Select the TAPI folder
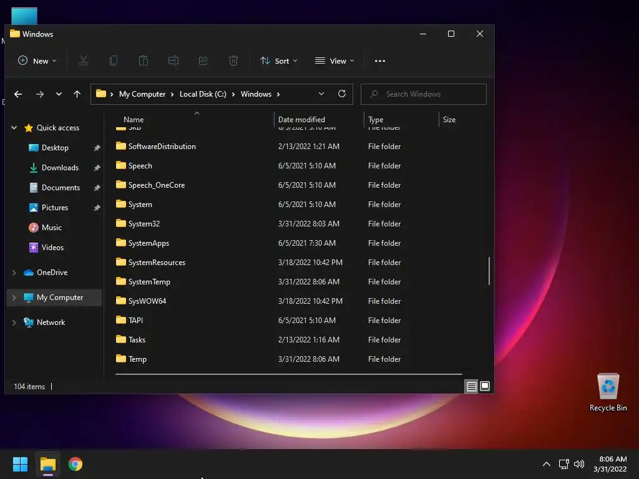639x479 pixels. (x=135, y=320)
